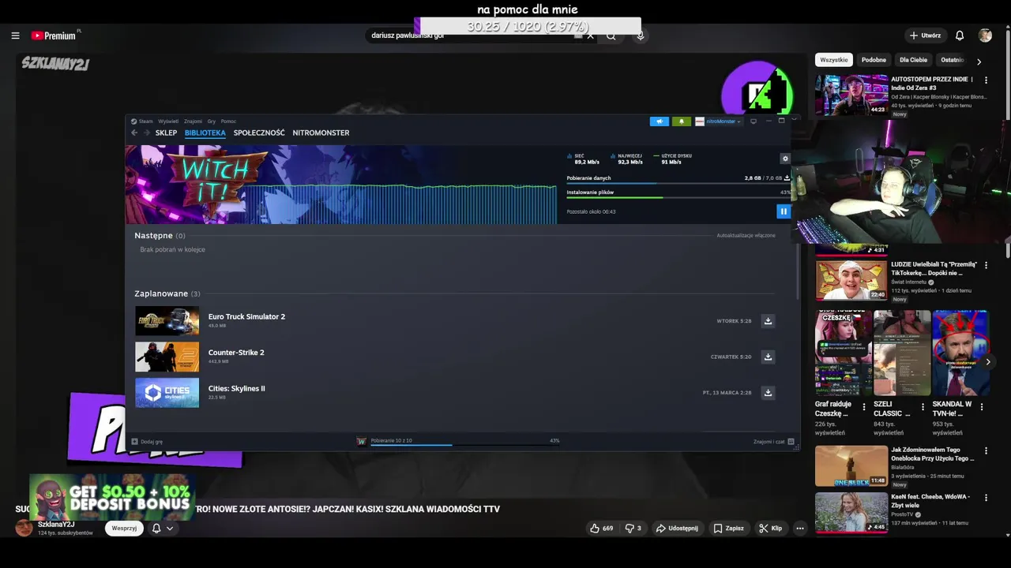Like the video with thumbs up

(601, 528)
